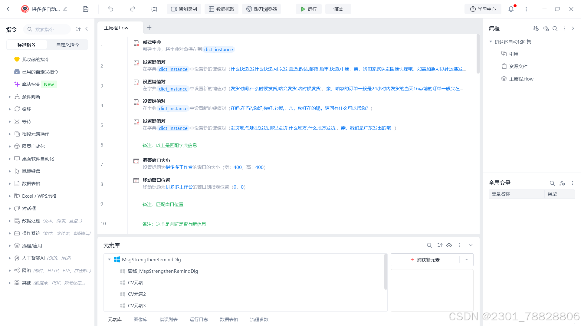Click the rename pencil icon beside project name
The width and height of the screenshot is (581, 326).
click(65, 9)
